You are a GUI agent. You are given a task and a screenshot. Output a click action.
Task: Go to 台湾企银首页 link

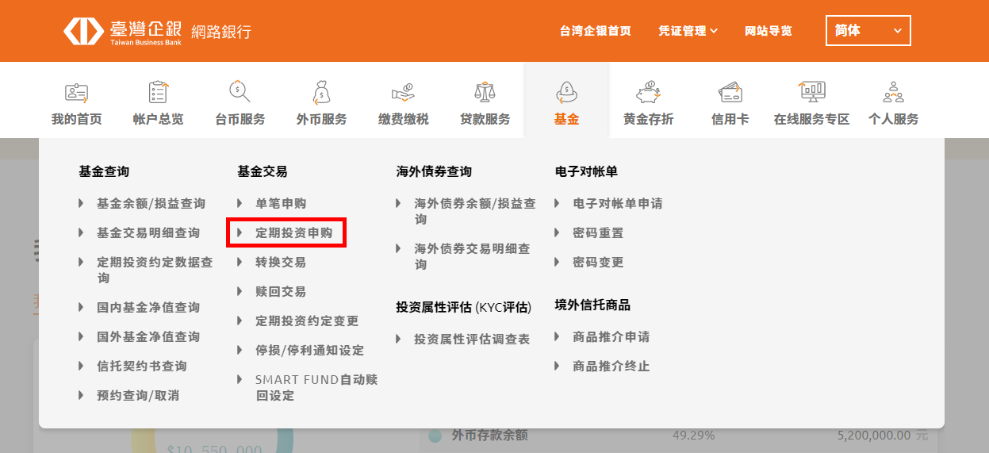[x=595, y=31]
